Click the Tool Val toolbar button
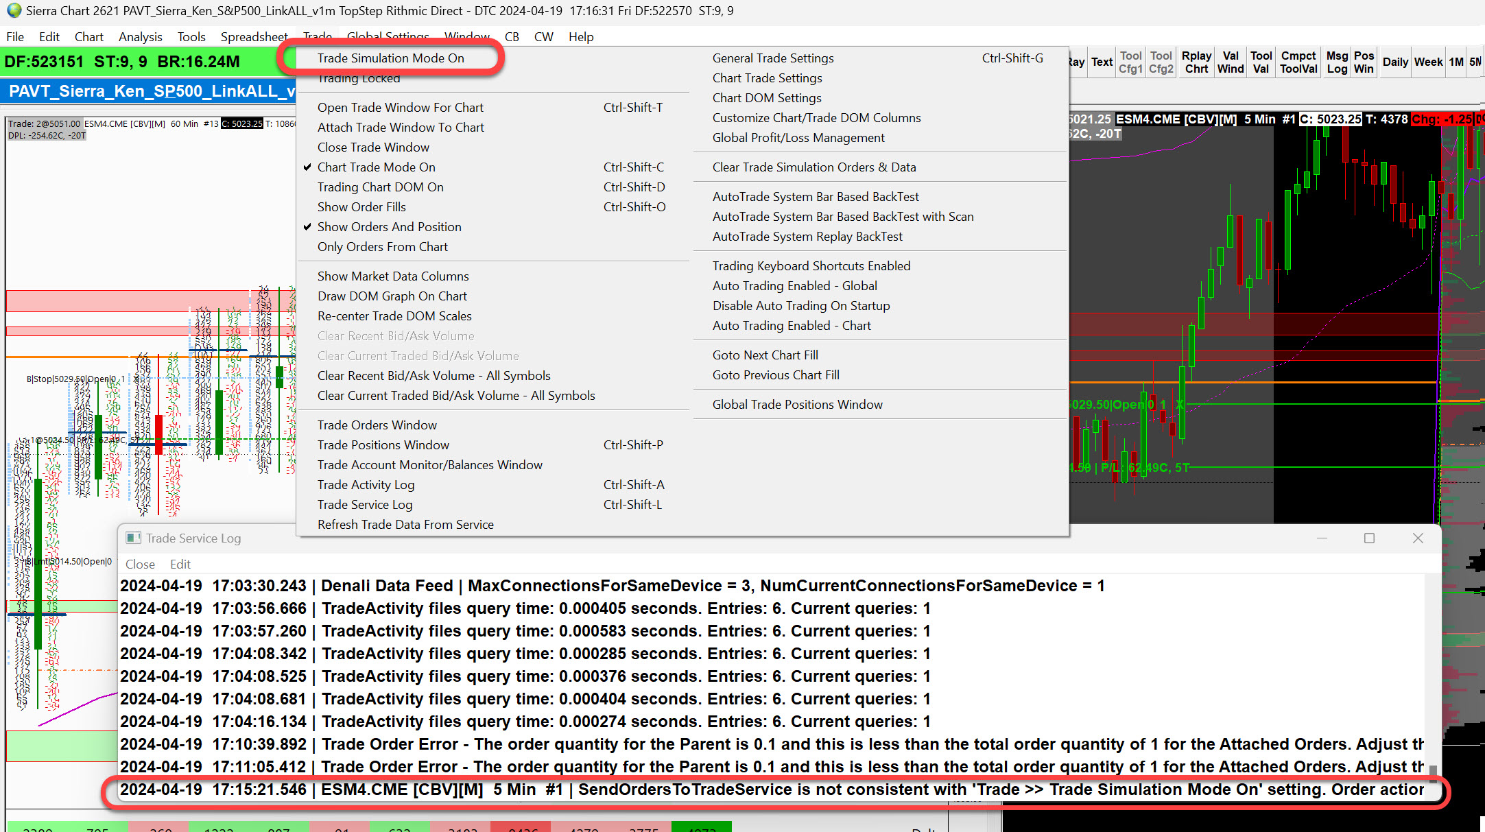The image size is (1485, 832). pyautogui.click(x=1261, y=62)
